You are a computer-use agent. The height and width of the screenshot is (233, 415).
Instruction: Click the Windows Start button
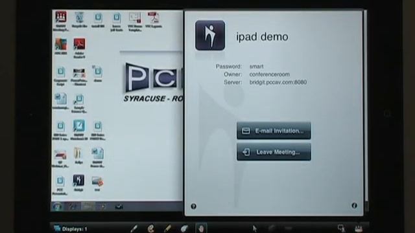57,206
